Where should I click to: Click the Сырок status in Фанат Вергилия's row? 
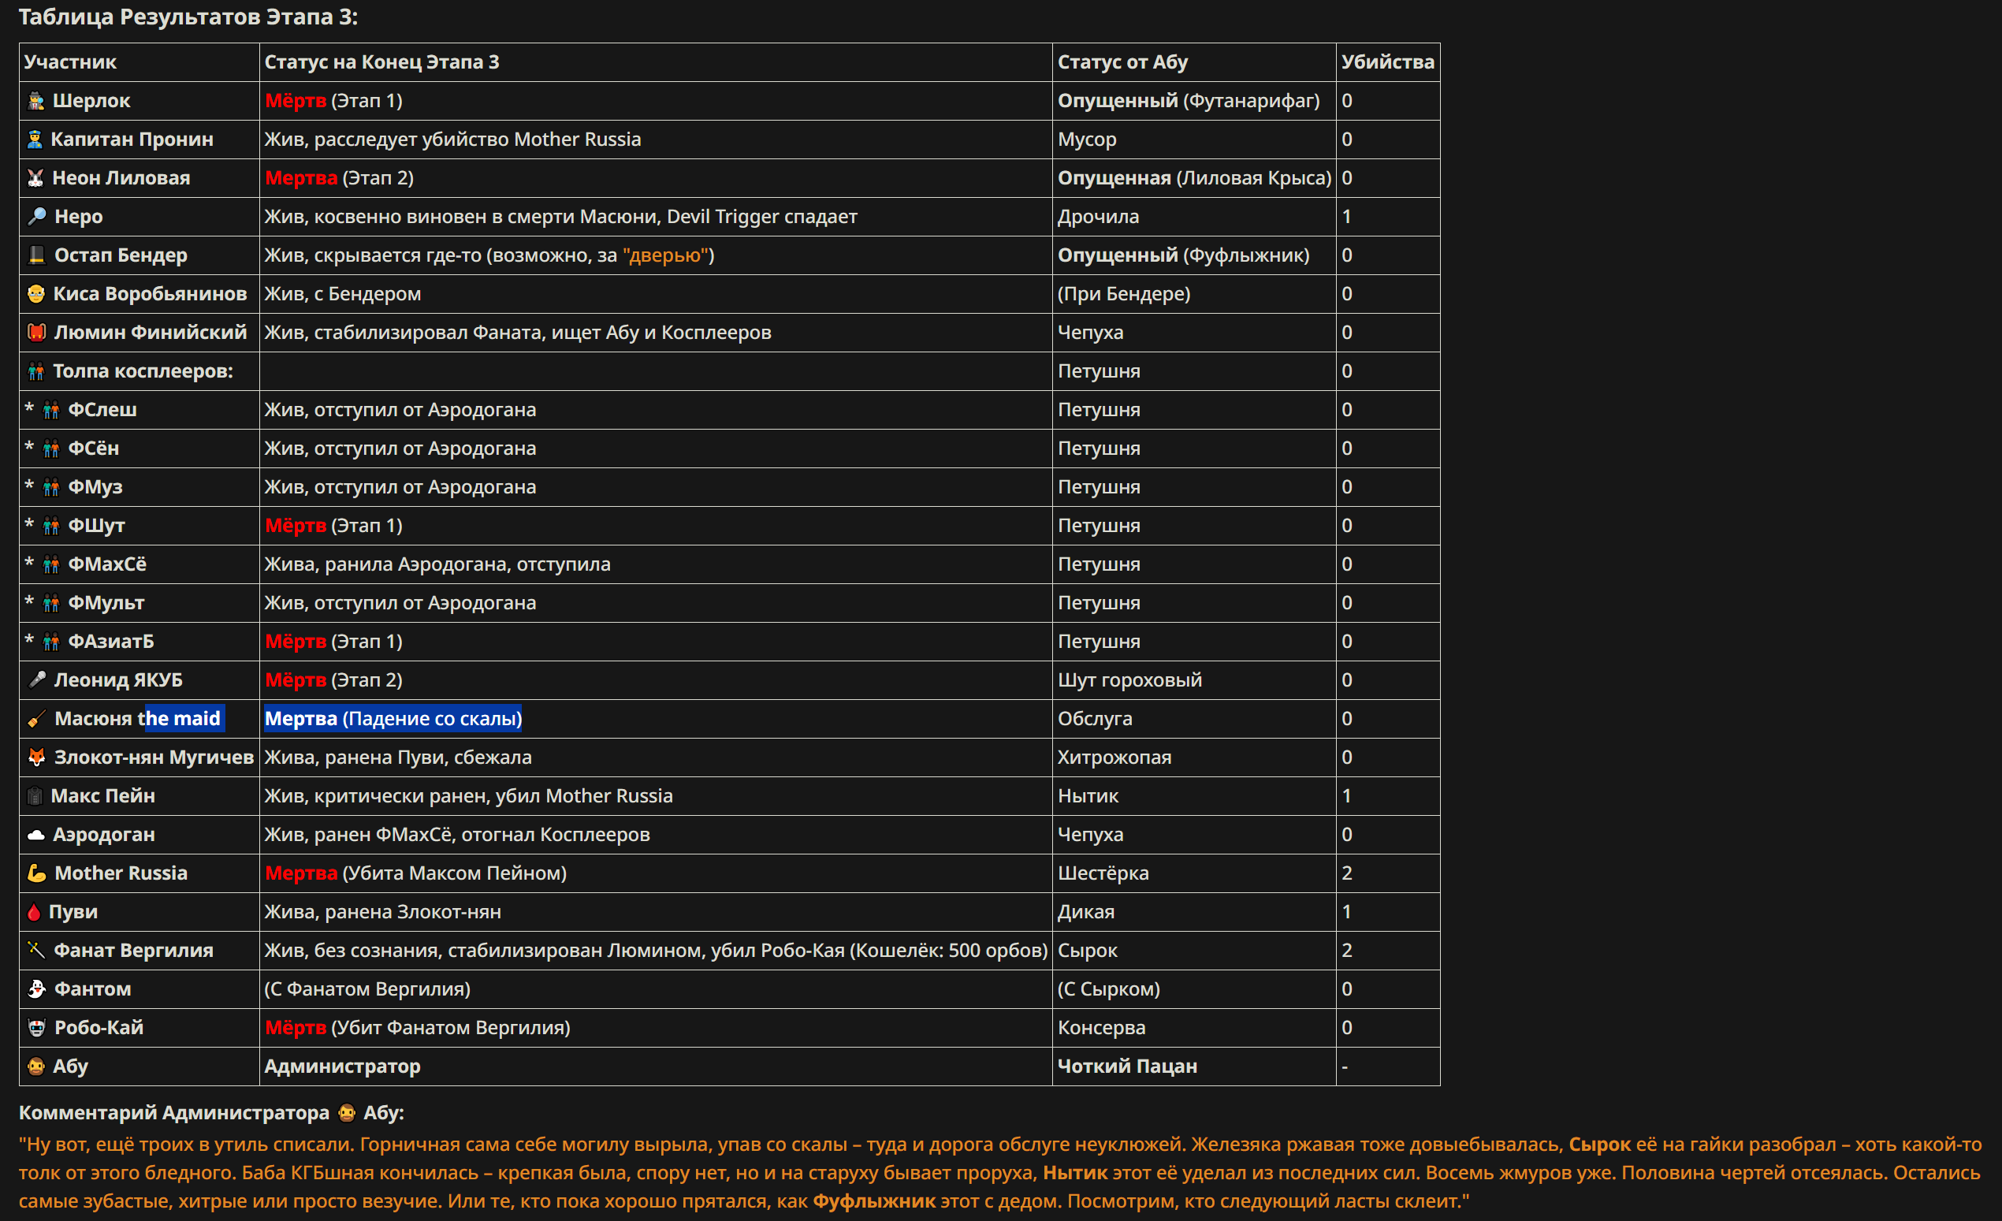coord(1087,951)
